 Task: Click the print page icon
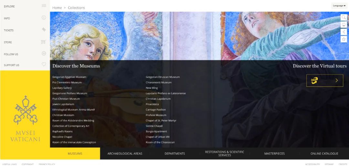[x=344, y=25]
